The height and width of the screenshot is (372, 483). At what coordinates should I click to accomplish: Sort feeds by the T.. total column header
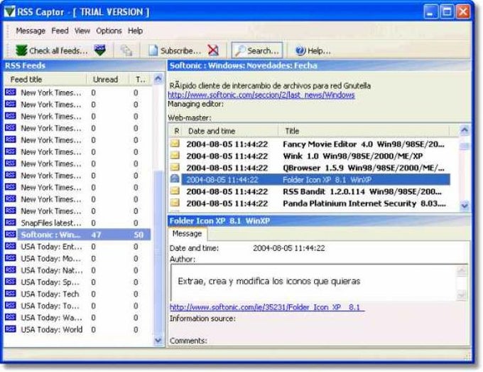pyautogui.click(x=141, y=80)
